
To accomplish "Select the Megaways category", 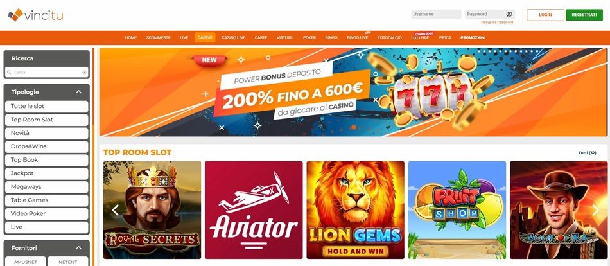I will [47, 187].
